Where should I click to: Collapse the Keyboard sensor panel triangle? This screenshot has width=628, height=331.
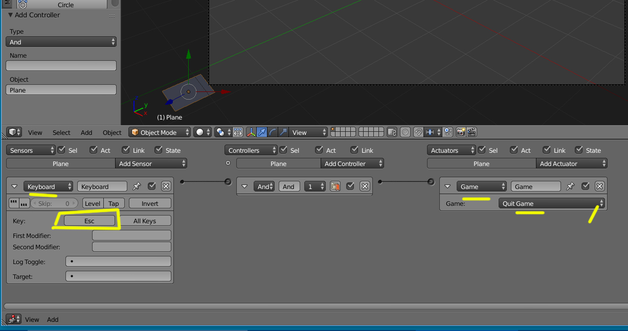(x=14, y=186)
